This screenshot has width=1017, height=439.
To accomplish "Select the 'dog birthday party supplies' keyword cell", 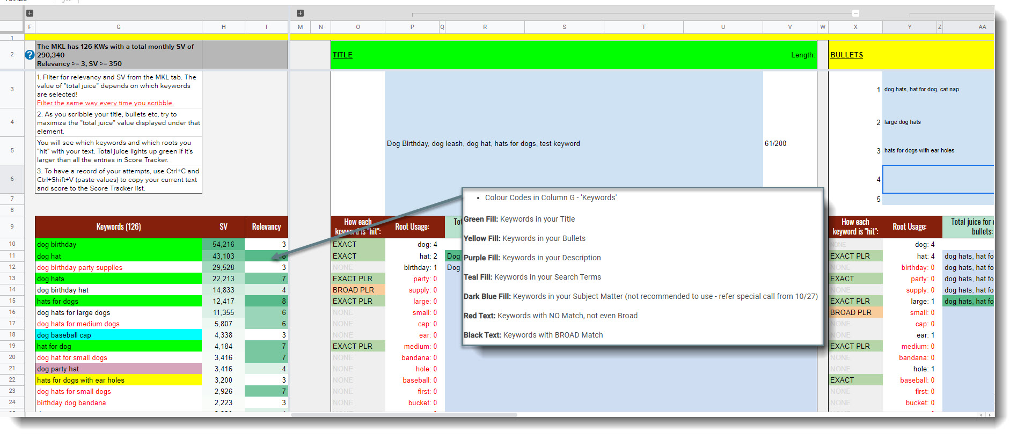I will pos(119,267).
